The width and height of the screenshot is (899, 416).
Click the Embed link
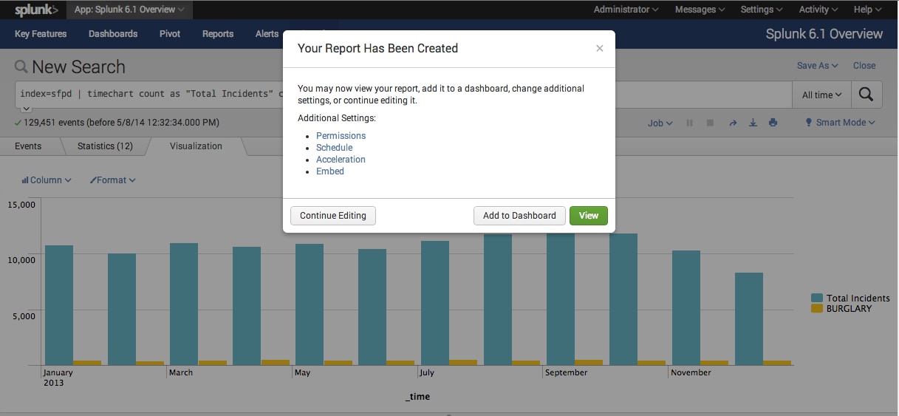(330, 171)
